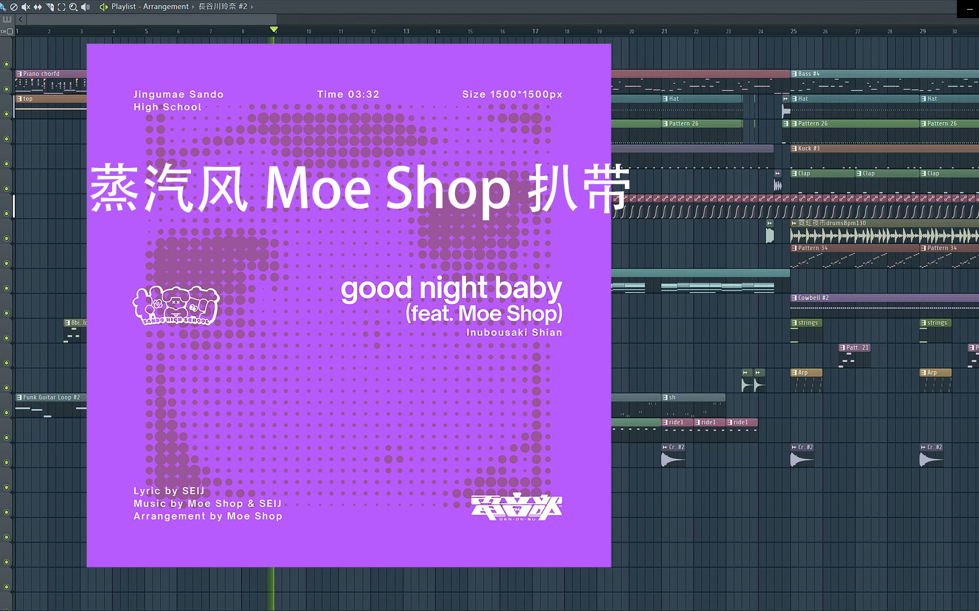Mute the Kuck #3 track green dot

[x=7, y=163]
